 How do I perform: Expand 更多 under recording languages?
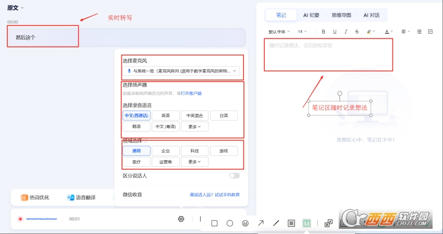click(x=195, y=126)
